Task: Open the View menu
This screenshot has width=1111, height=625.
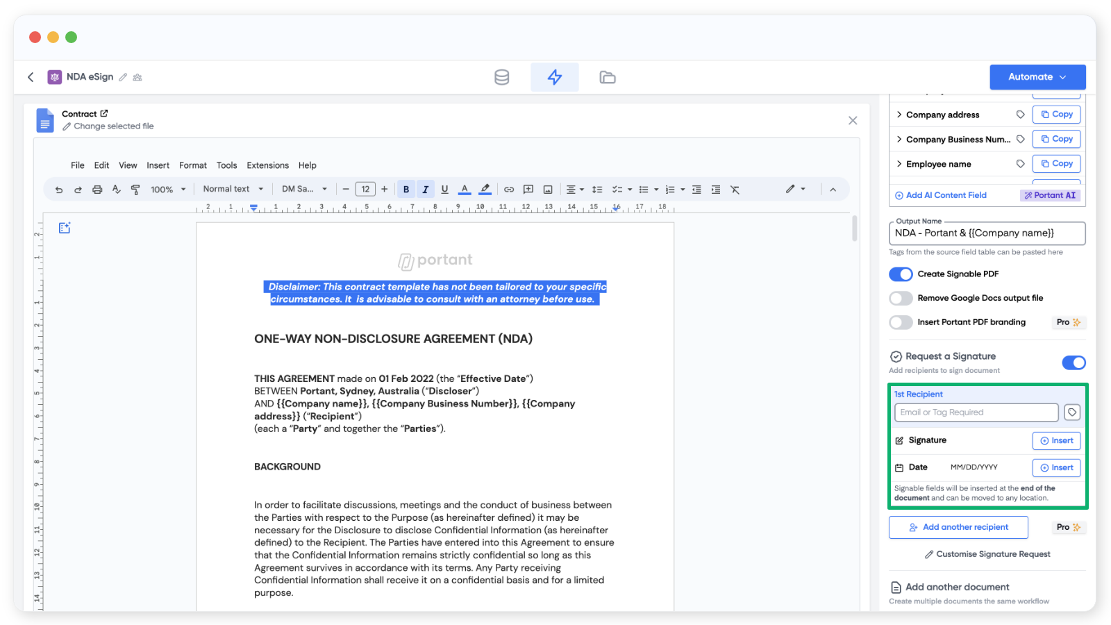Action: [x=128, y=165]
